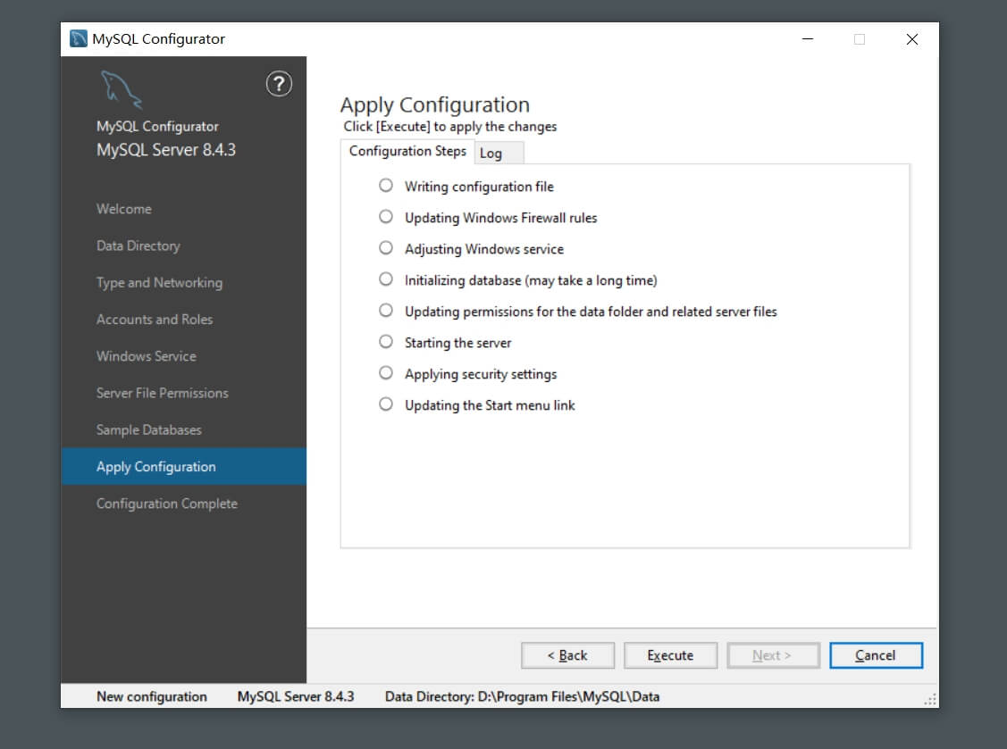Click Execute to apply the changes
Image resolution: width=1007 pixels, height=749 pixels.
[670, 655]
